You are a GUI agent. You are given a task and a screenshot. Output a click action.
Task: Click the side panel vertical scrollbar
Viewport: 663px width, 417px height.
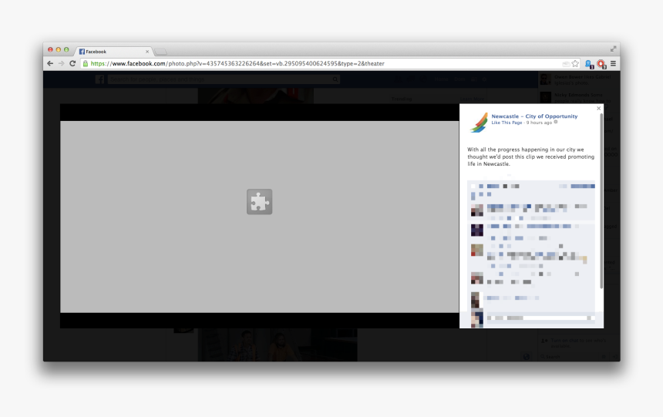(x=601, y=201)
